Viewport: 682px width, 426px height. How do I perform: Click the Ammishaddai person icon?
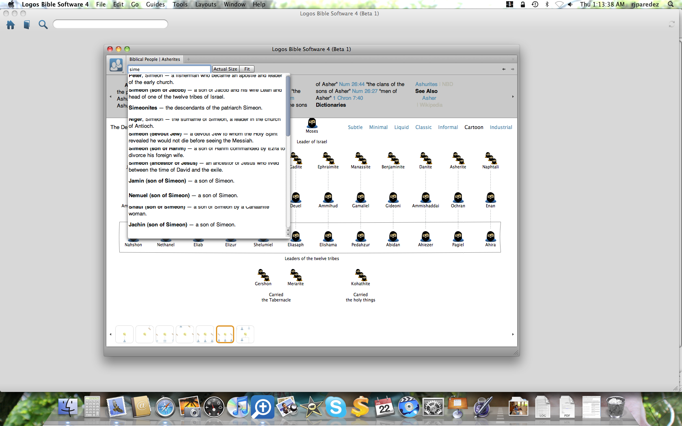tap(425, 198)
